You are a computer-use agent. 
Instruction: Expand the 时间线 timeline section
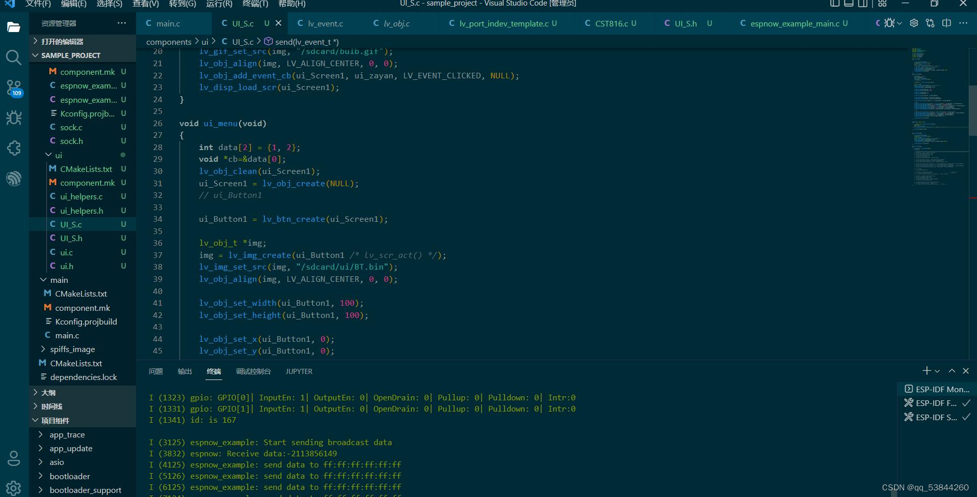(83, 406)
